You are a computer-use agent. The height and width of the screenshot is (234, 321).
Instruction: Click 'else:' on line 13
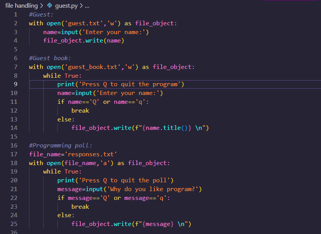coord(66,119)
